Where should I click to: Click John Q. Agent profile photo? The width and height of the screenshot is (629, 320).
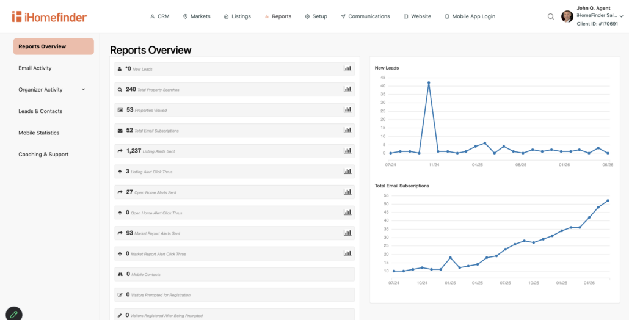567,16
